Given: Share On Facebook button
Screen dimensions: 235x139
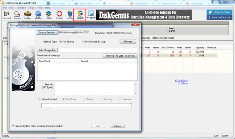Looking at the screenshot, I should 219,17.
